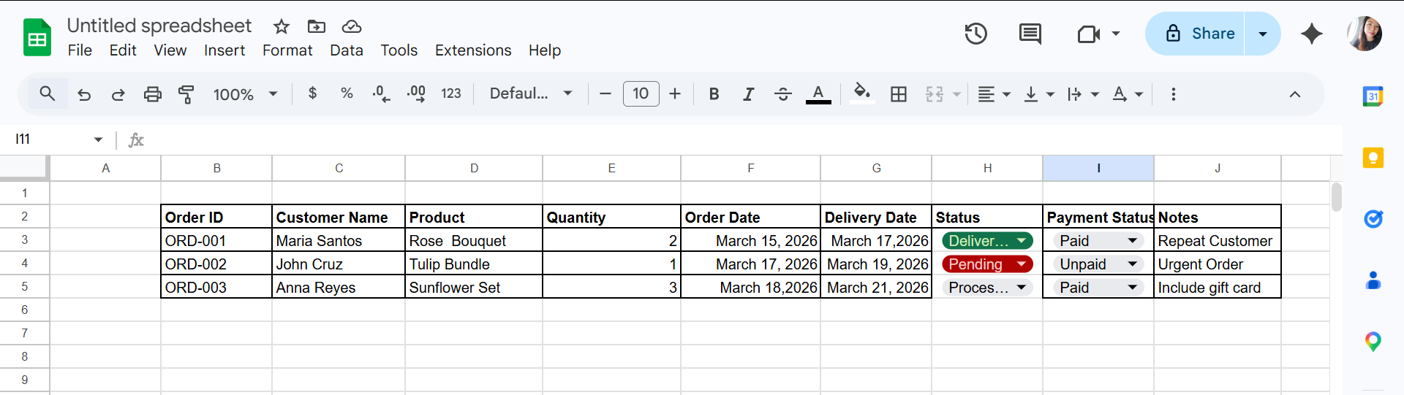
Task: Open the Format menu
Action: coord(287,50)
